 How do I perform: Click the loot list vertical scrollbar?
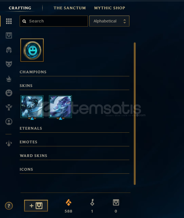[135, 114]
